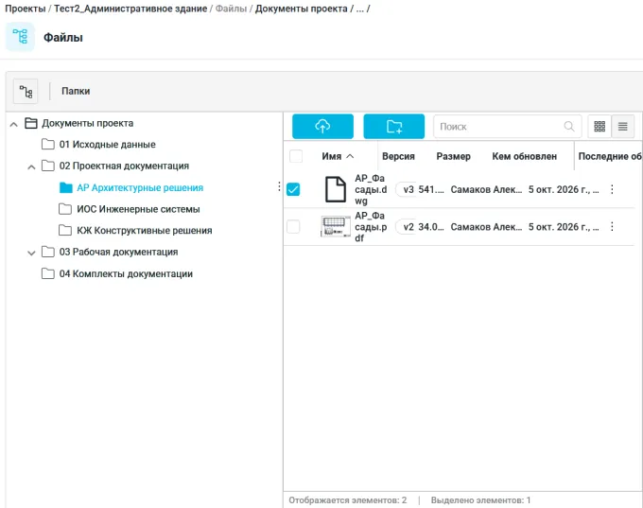This screenshot has height=508, width=643.
Task: Select 04 Комплекты документации folder
Action: click(126, 273)
